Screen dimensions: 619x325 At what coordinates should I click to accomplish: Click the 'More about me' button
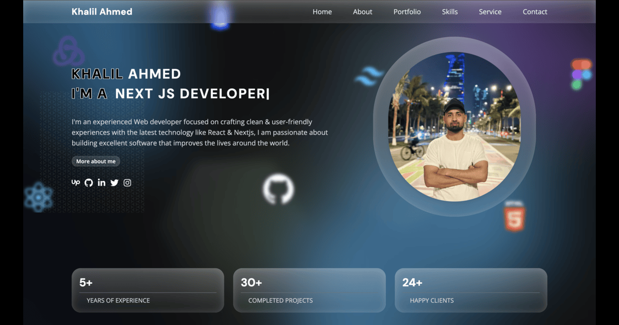tap(96, 161)
